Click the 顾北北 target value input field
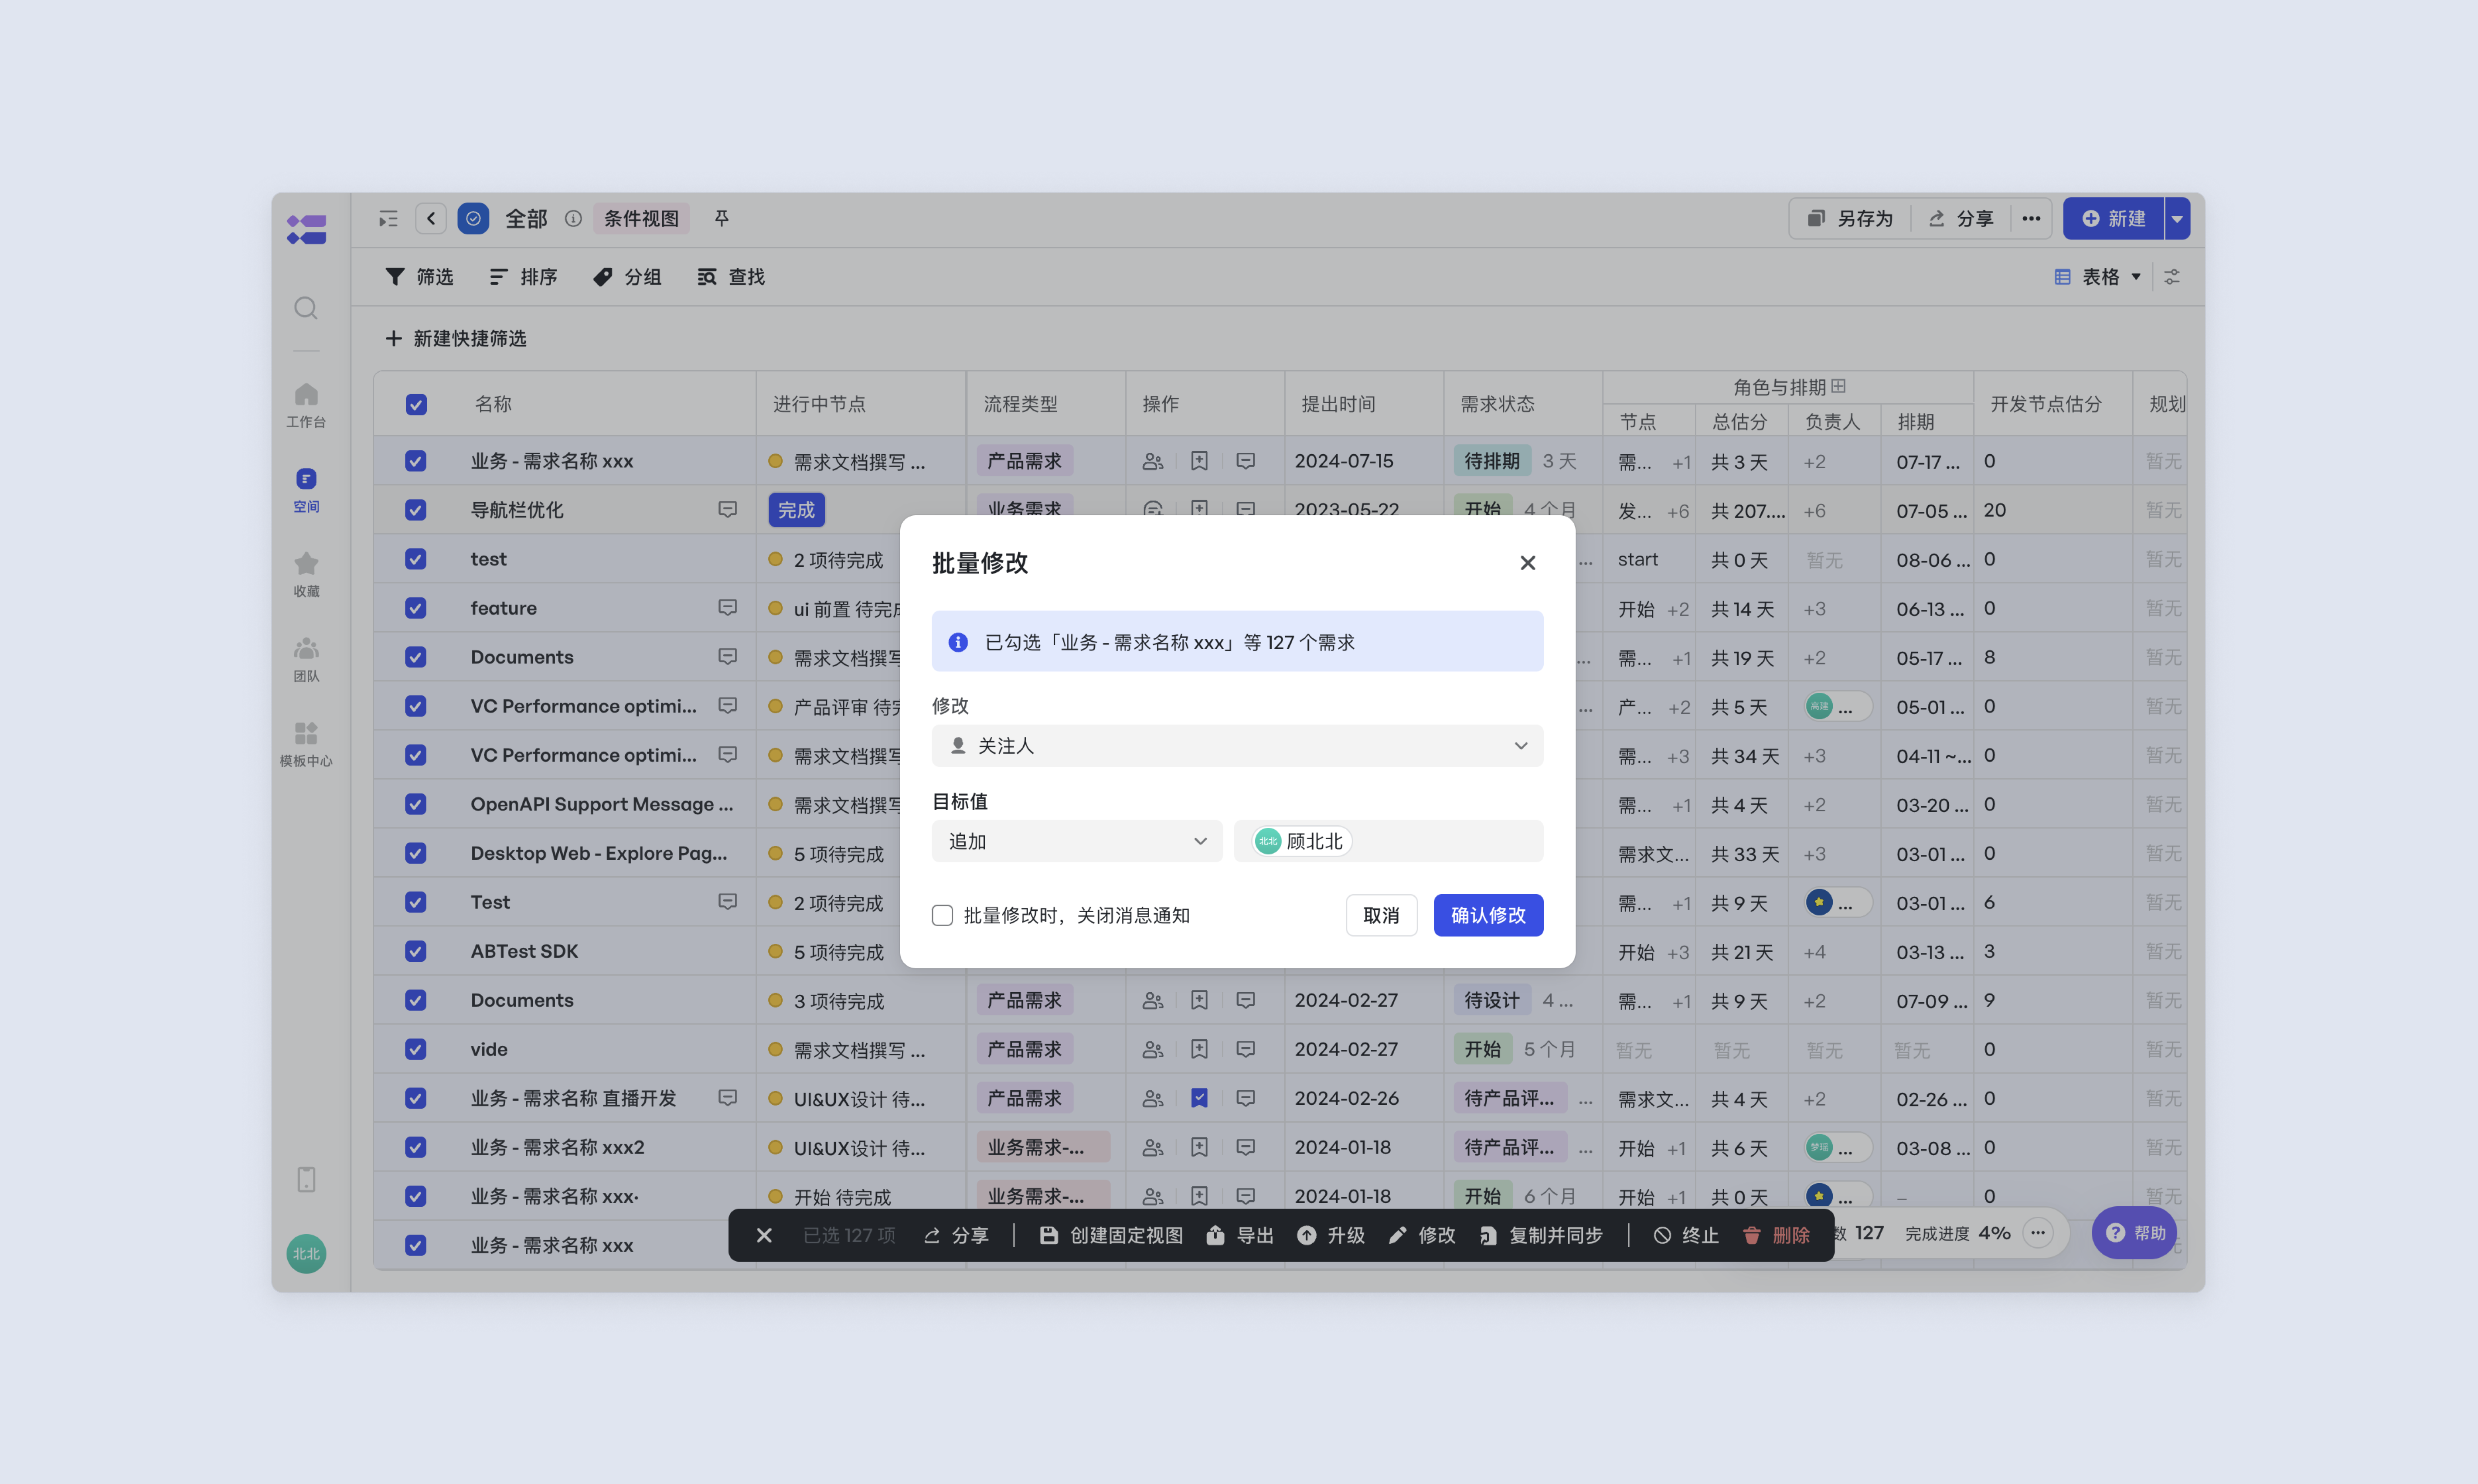 pyautogui.click(x=1388, y=841)
